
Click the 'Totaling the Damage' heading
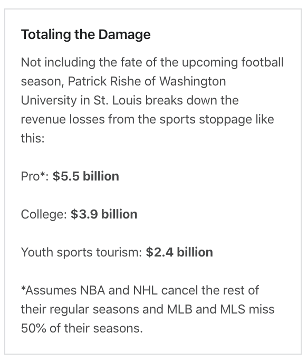point(85,35)
